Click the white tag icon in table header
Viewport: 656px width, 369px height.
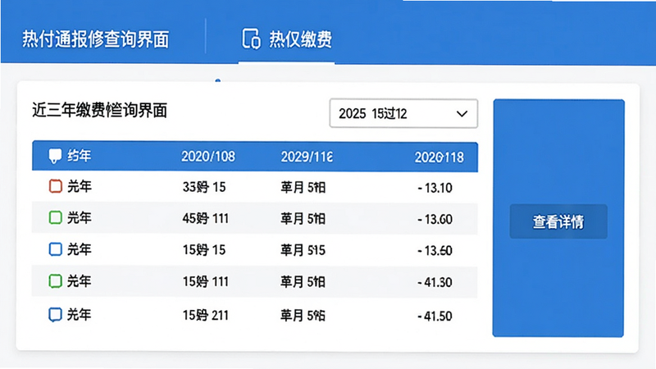tap(55, 156)
